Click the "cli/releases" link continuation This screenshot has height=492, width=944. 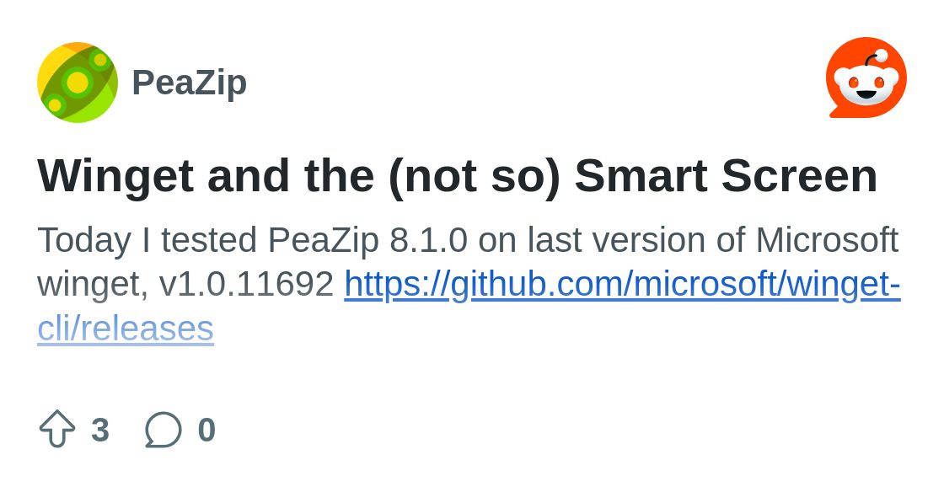pos(126,329)
